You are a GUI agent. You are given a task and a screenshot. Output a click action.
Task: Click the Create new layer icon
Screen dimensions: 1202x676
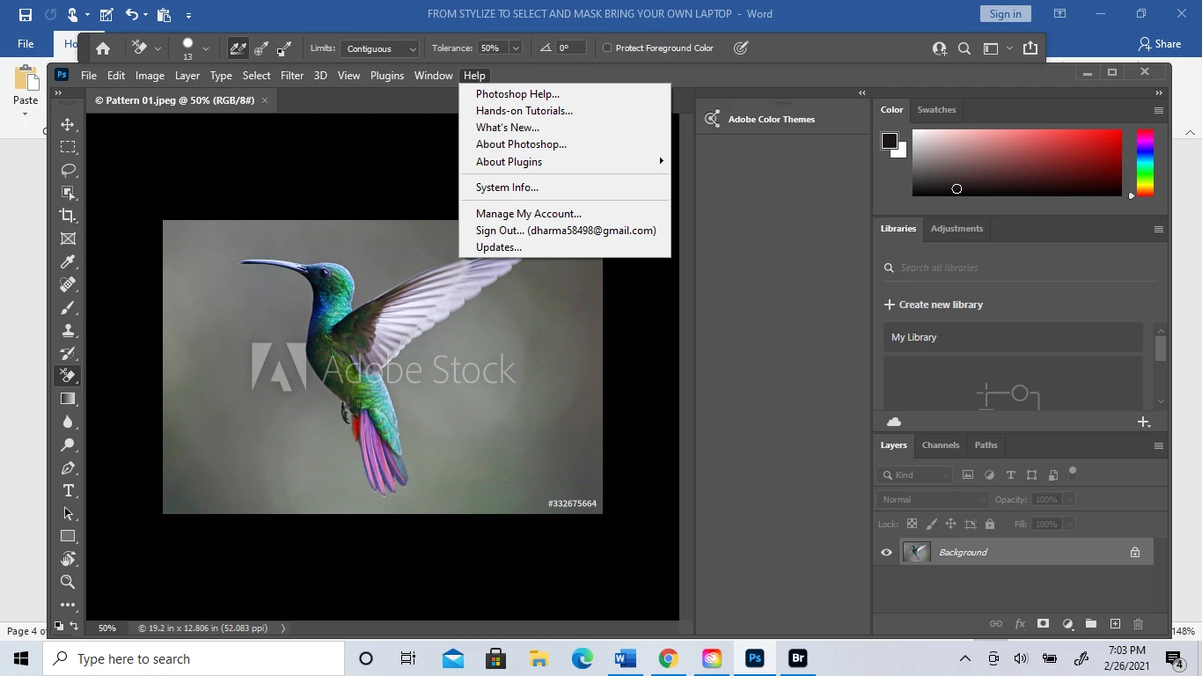1115,624
